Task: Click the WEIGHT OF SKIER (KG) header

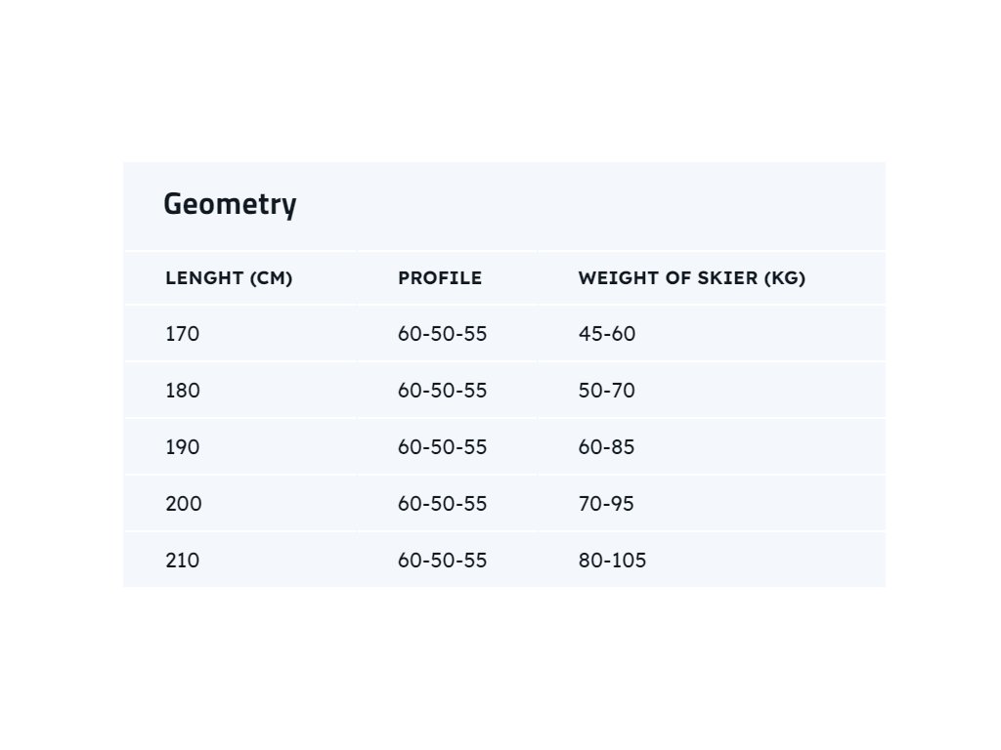Action: click(x=691, y=278)
